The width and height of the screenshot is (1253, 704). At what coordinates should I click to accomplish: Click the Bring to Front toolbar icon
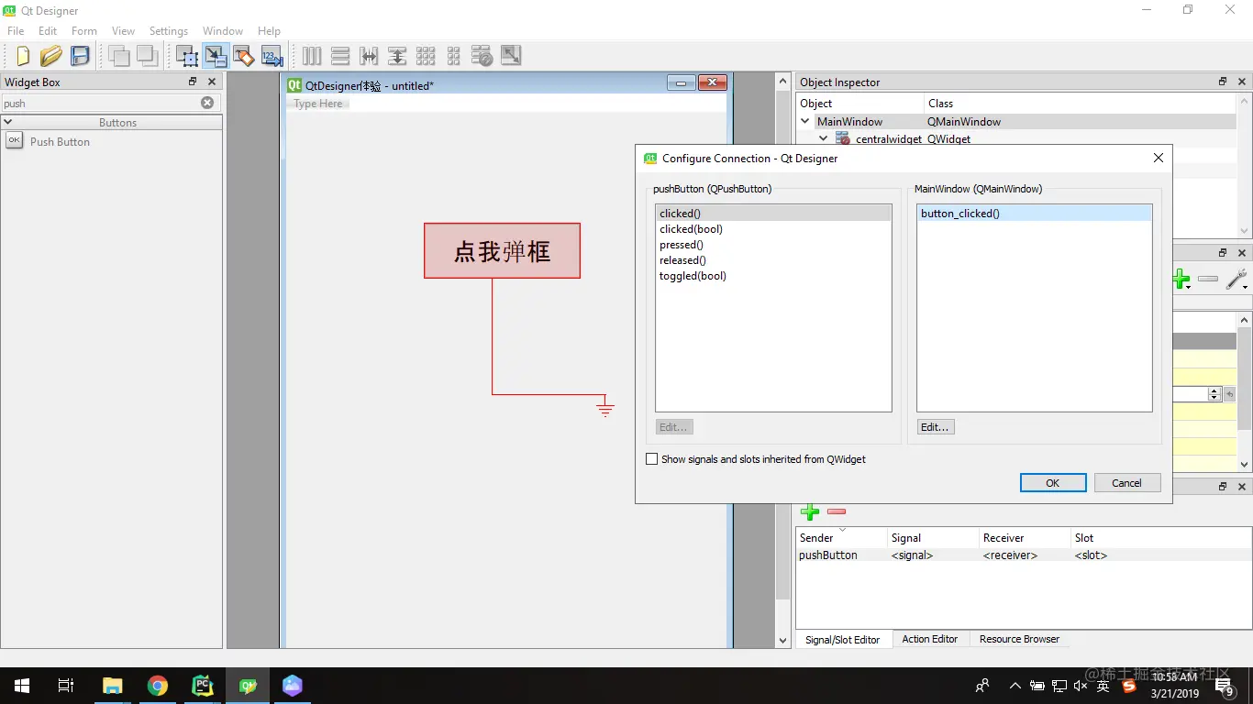tap(148, 56)
